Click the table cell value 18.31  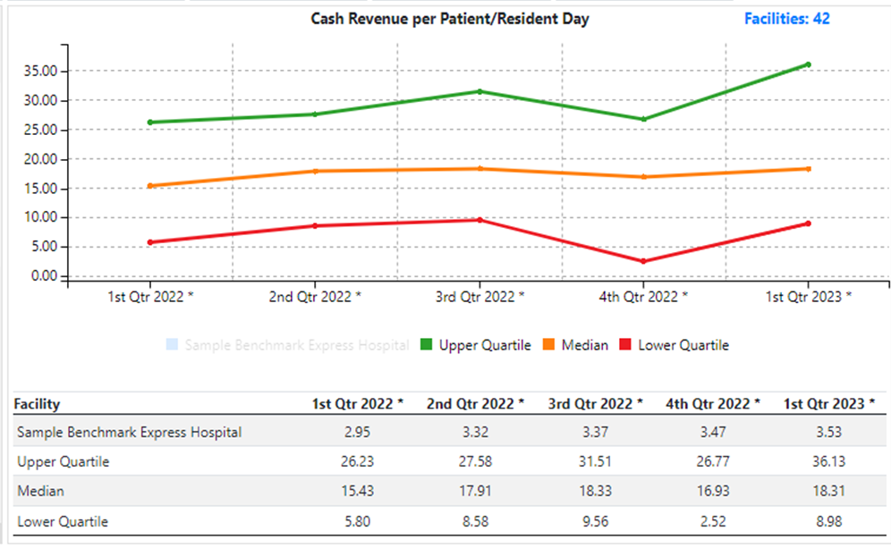829,491
